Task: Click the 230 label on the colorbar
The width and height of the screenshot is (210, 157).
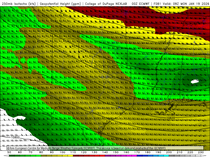Action: [x=201, y=152]
